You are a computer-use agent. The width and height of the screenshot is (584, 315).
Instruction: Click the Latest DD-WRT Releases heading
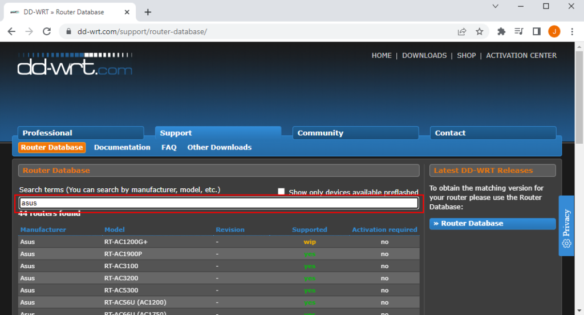pyautogui.click(x=483, y=171)
